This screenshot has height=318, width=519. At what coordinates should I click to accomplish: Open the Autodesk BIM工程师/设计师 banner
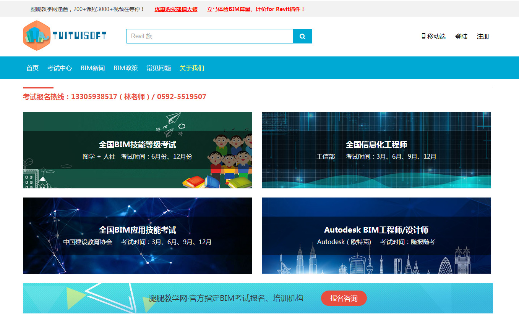pos(376,236)
